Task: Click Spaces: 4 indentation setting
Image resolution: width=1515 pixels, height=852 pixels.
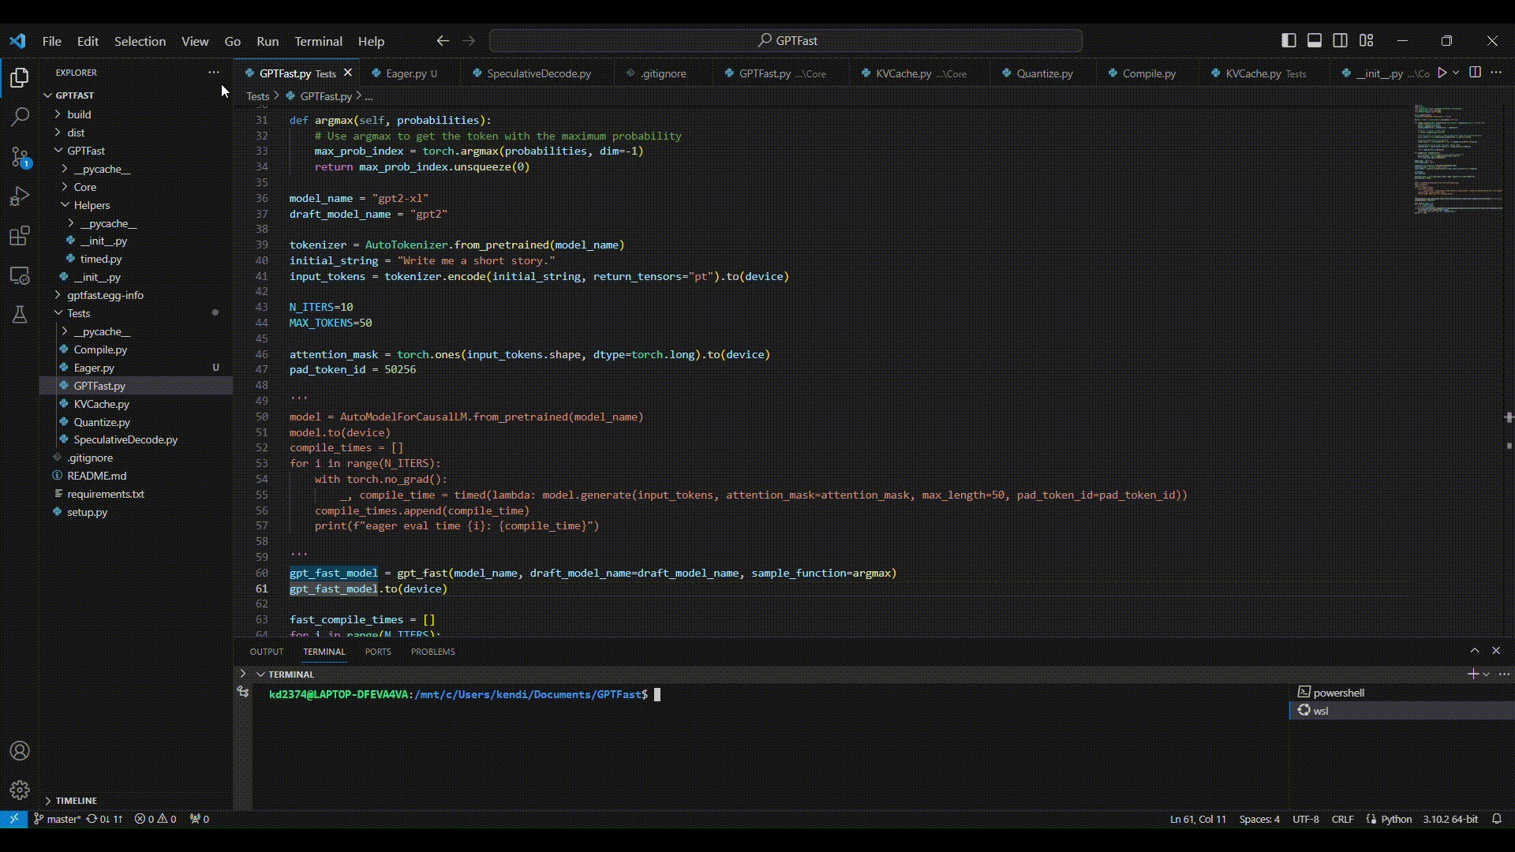Action: click(1259, 819)
